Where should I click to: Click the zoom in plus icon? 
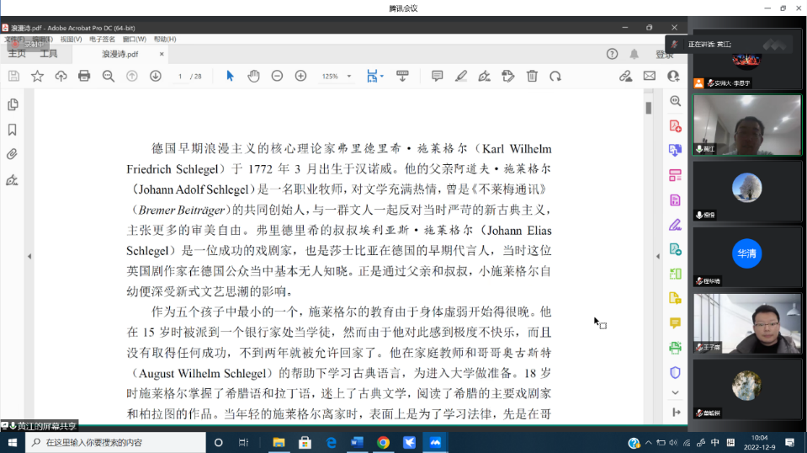pyautogui.click(x=300, y=76)
